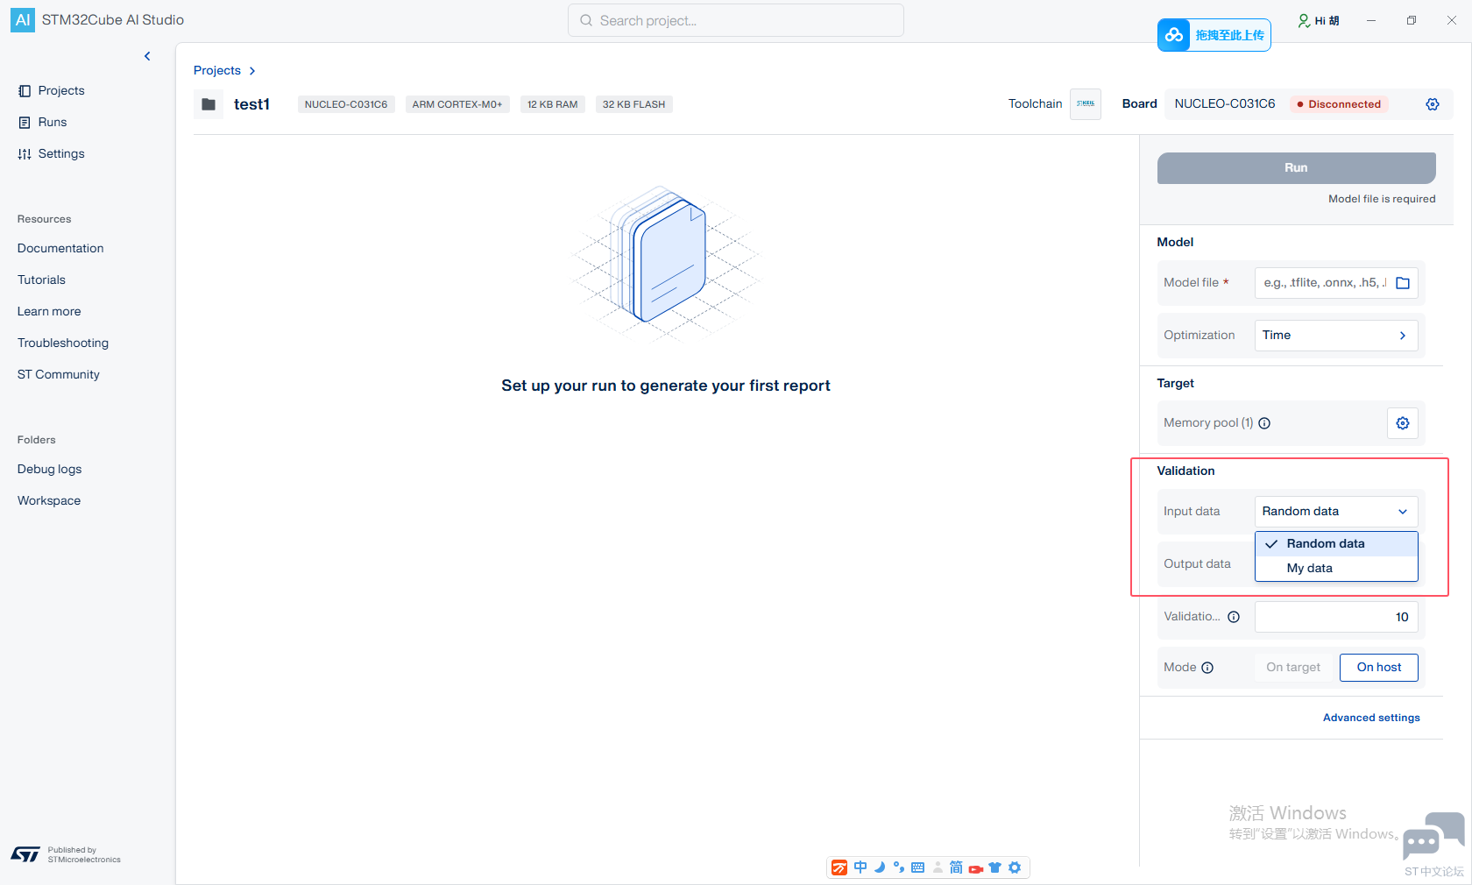Open IME skin shirt icon

coord(994,867)
